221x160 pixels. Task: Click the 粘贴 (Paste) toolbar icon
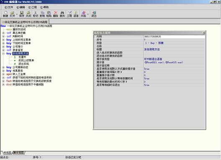pos(49,14)
